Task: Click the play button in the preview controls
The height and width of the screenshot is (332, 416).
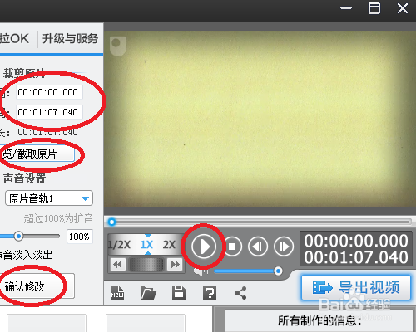Action: (204, 247)
